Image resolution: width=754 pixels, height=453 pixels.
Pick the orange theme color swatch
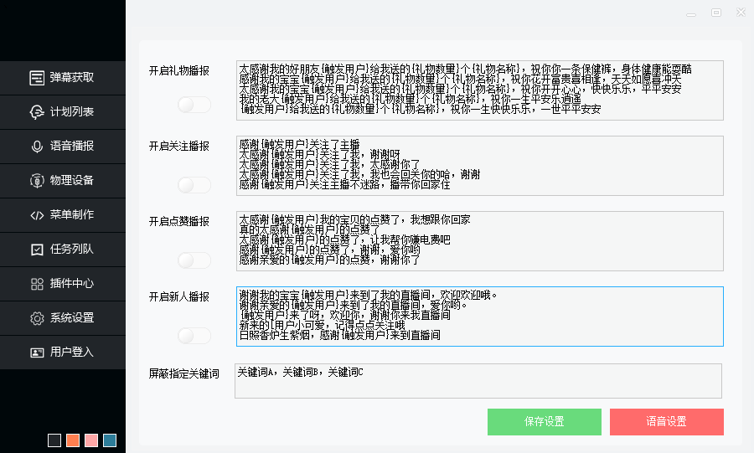(73, 440)
